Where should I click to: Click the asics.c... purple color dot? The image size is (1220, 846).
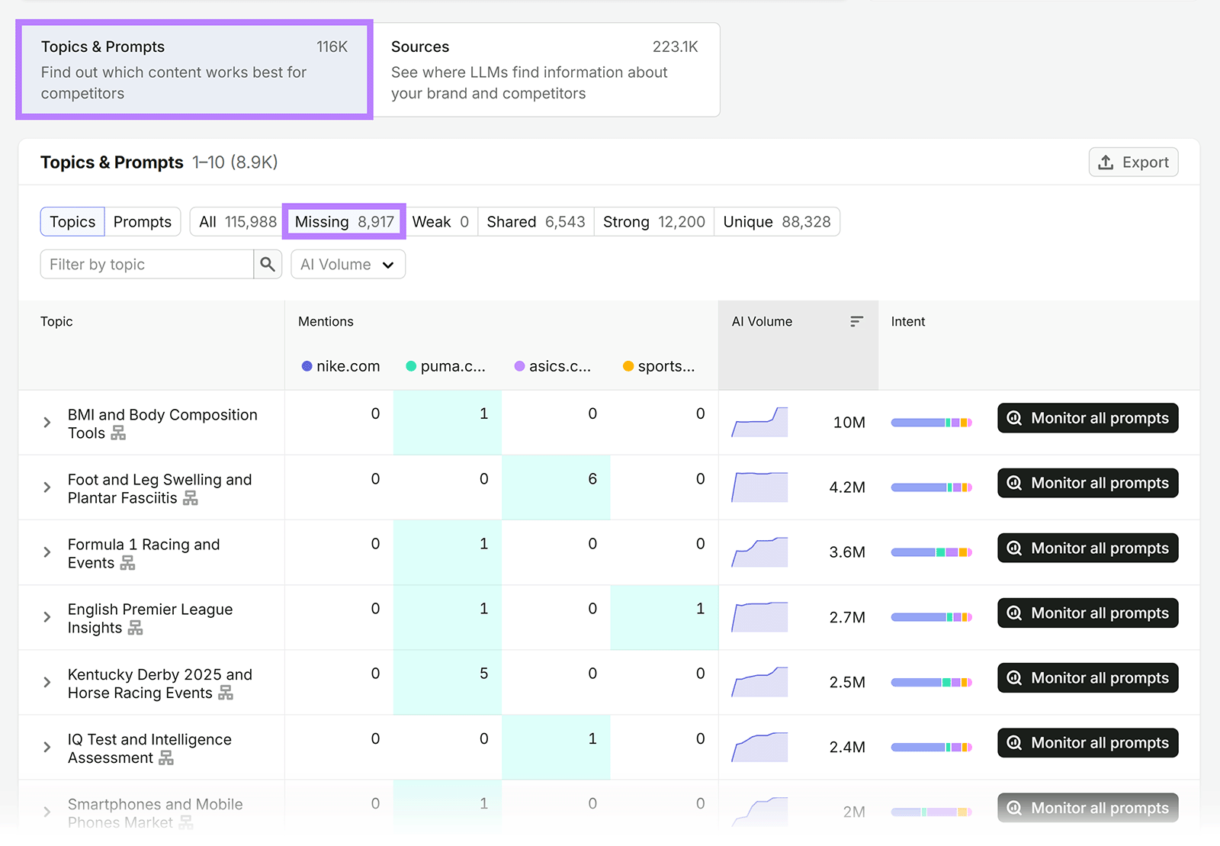(519, 366)
